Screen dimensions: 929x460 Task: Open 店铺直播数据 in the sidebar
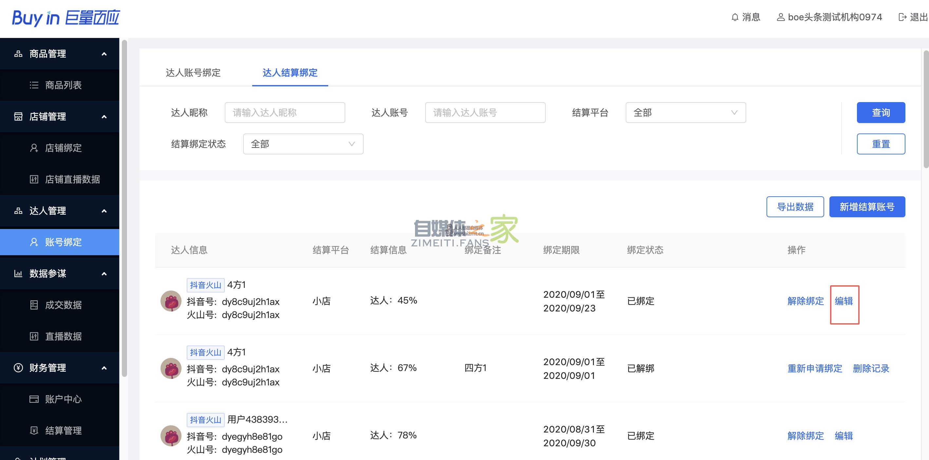coord(72,179)
